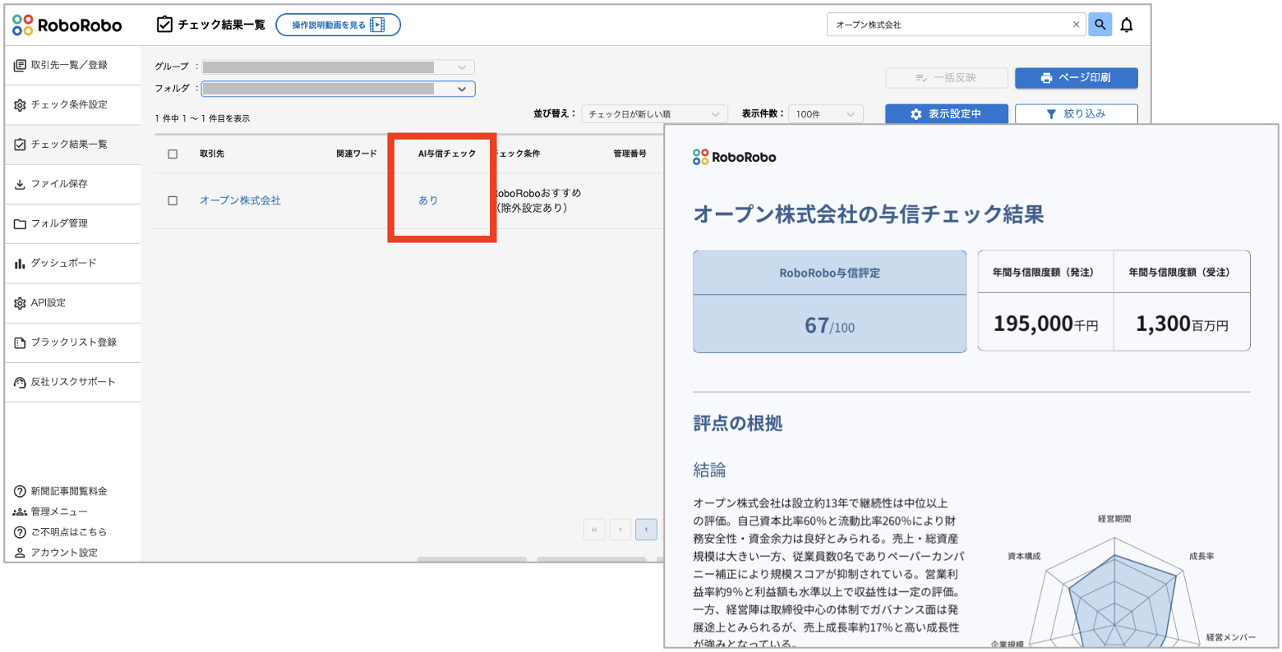The height and width of the screenshot is (652, 1282).
Task: Click the gear icon on 表示設定中
Action: (x=916, y=114)
